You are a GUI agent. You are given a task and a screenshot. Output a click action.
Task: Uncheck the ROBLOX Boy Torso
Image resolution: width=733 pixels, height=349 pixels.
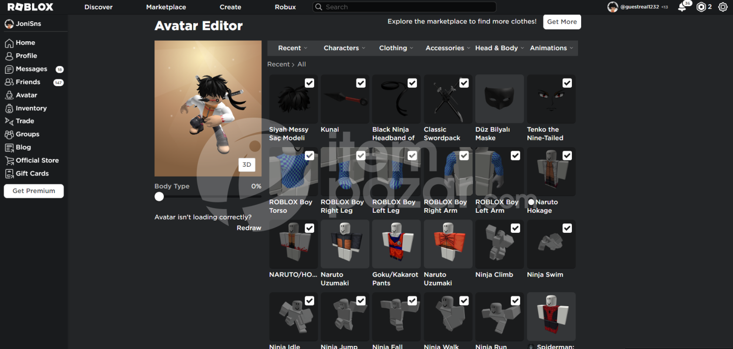point(309,155)
